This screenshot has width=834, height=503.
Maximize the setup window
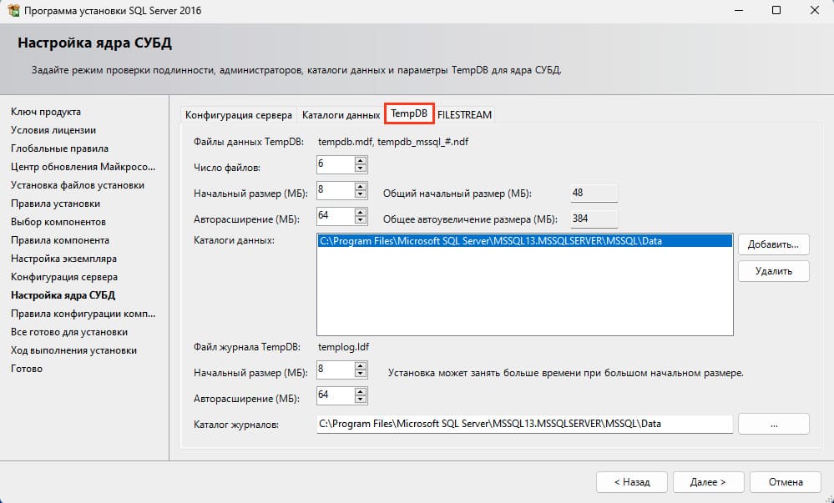[776, 11]
